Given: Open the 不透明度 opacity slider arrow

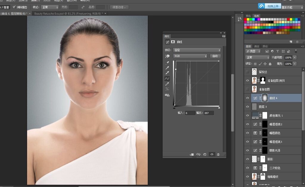Looking at the screenshot, I should pyautogui.click(x=295, y=58).
